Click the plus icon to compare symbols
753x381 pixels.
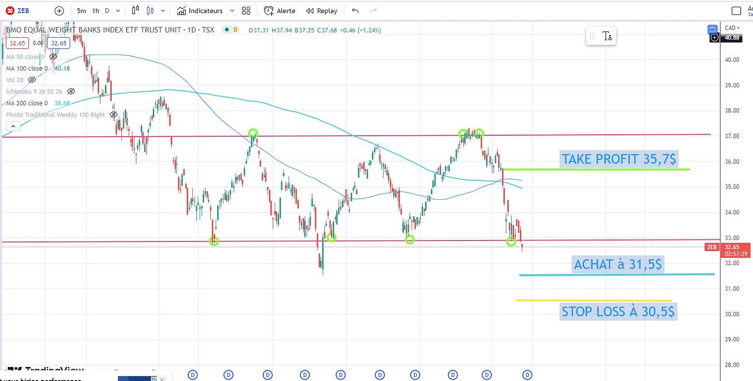point(59,10)
